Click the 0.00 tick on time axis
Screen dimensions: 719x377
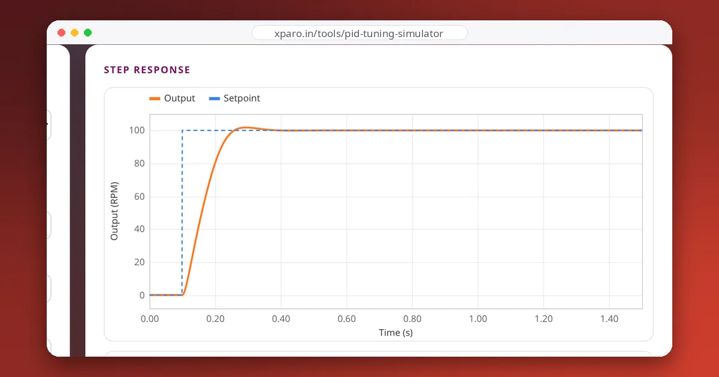click(150, 319)
